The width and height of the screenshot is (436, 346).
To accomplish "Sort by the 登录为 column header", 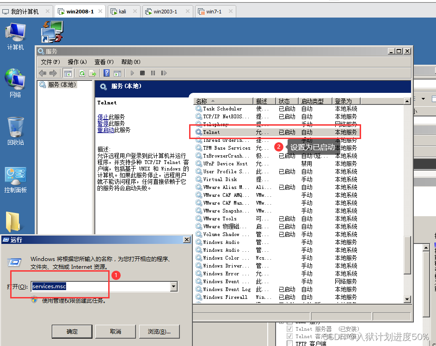I will pyautogui.click(x=346, y=101).
